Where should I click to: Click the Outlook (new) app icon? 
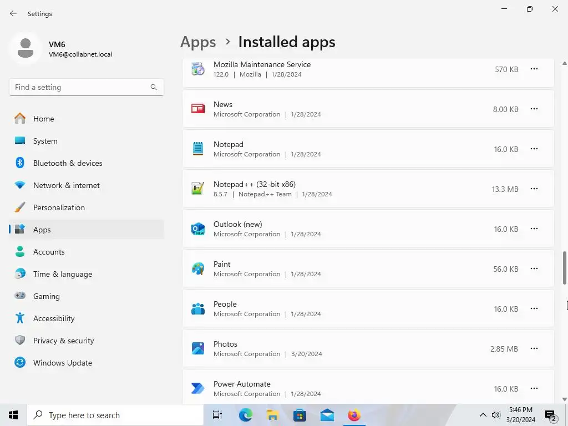coord(198,229)
